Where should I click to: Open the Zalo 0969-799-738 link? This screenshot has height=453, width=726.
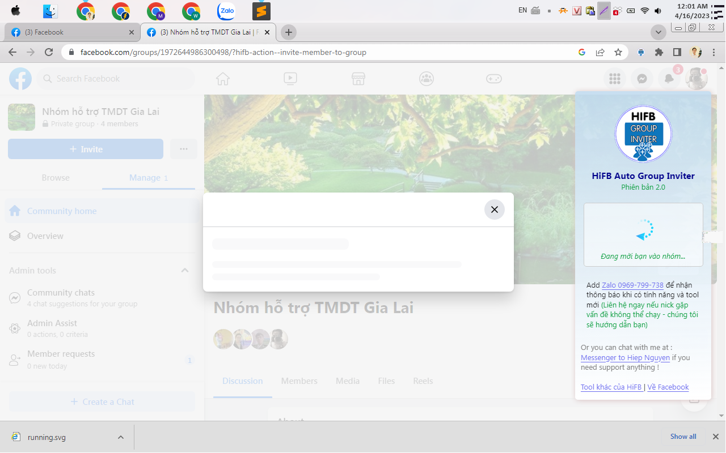coord(632,285)
